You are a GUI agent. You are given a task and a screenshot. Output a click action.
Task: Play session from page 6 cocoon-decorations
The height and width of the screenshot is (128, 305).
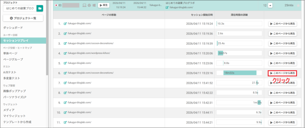pyautogui.click(x=282, y=73)
